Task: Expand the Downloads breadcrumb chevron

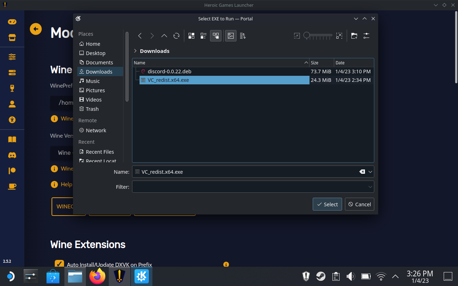Action: (x=135, y=51)
